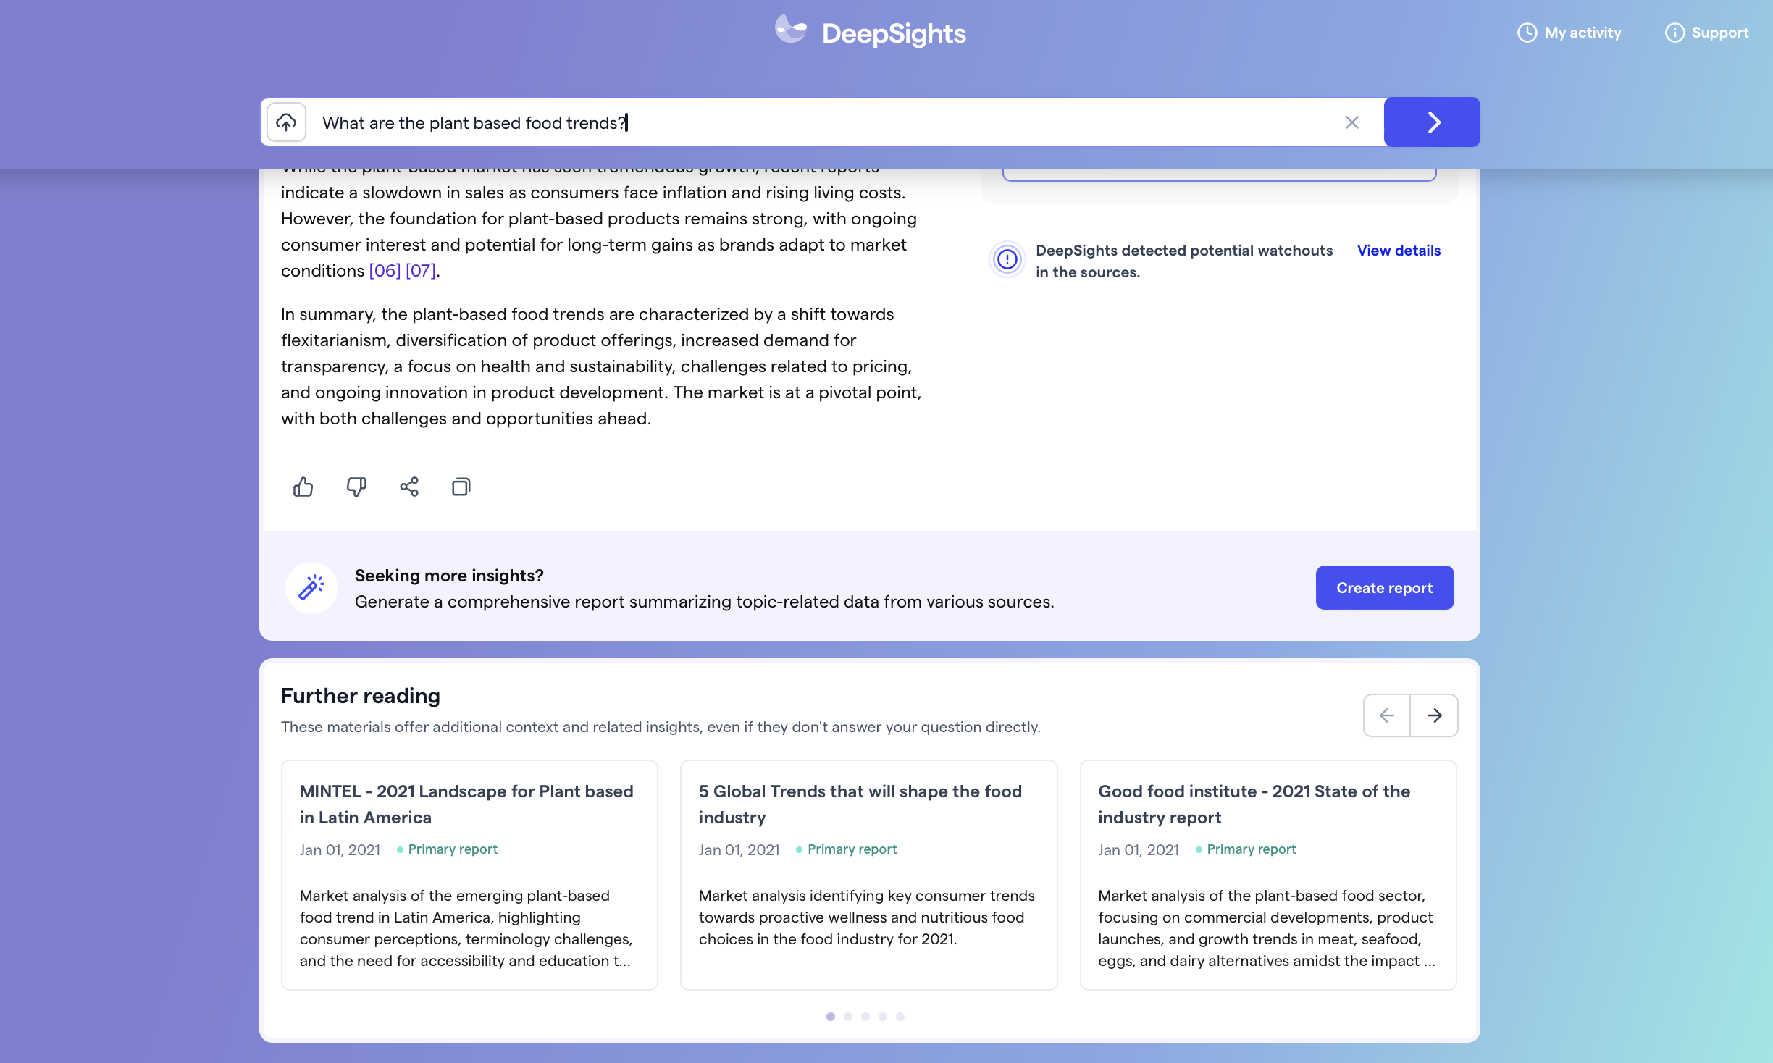Click the My activity text link

point(1583,33)
